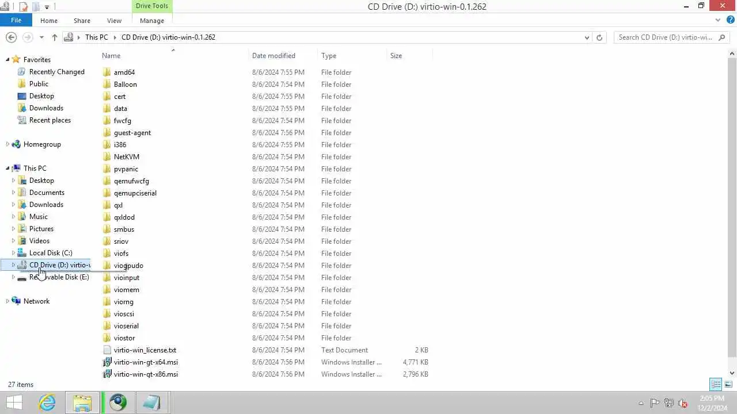Select the qemupciserial folder
Image resolution: width=737 pixels, height=414 pixels.
[135, 193]
